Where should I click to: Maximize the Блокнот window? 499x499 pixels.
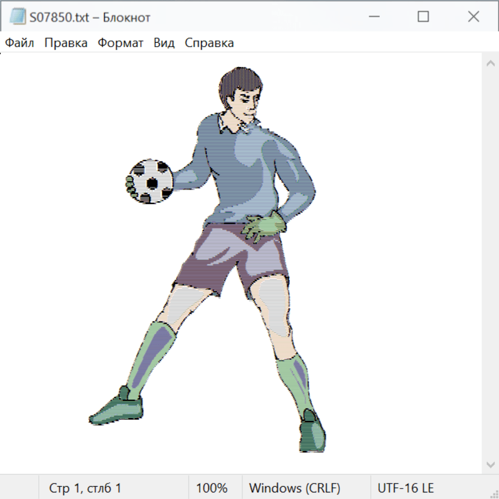(x=423, y=17)
